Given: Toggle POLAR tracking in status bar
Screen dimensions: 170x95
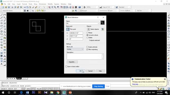Looking at the screenshot, I should tap(39, 89).
